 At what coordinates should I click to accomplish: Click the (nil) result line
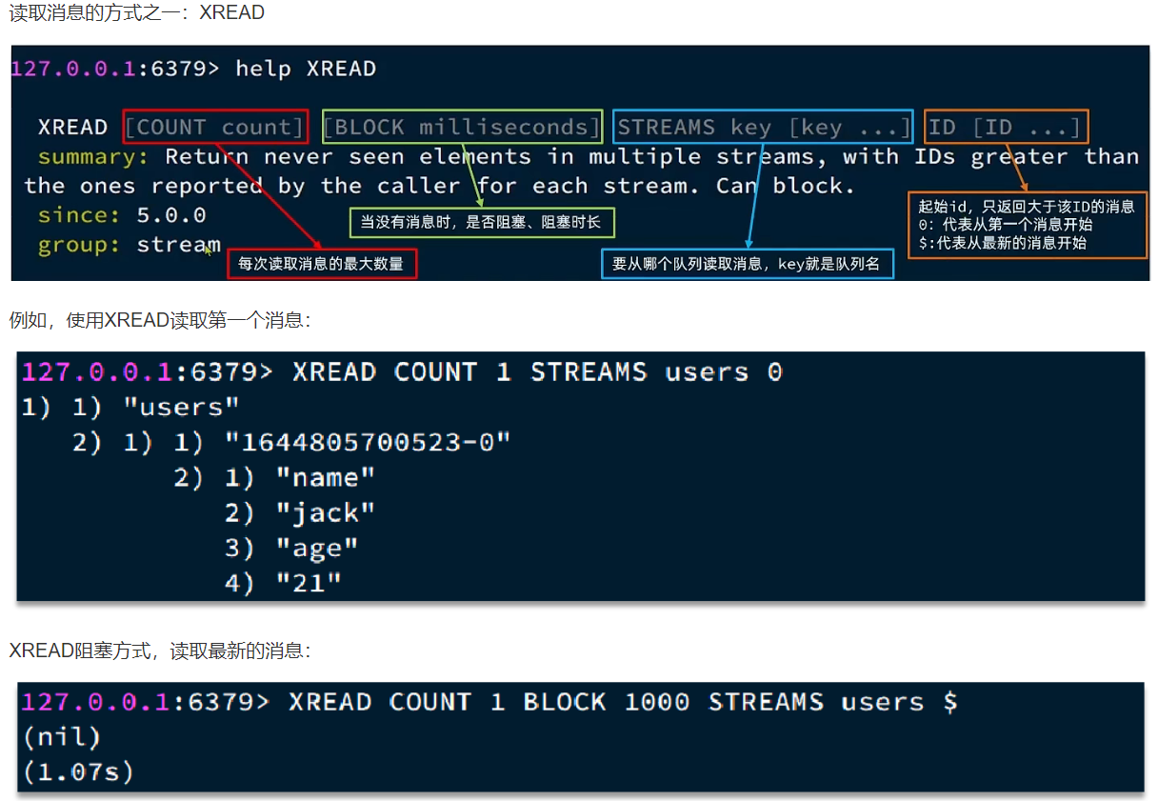coord(61,737)
